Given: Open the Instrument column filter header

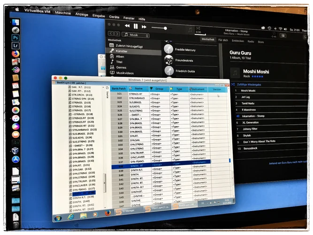Looking at the screenshot, I should (198, 89).
